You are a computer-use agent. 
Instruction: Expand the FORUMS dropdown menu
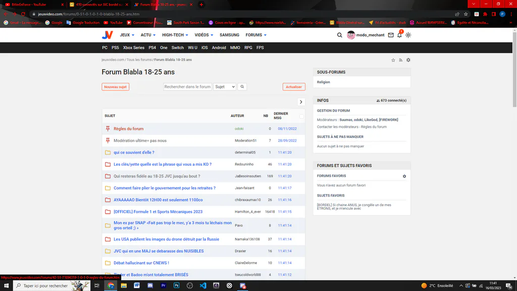tap(256, 35)
